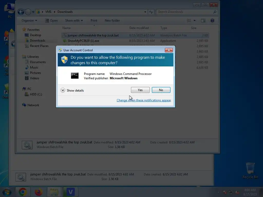Click Windows Explorer taskbar icon
The image size is (263, 197).
coord(54,192)
